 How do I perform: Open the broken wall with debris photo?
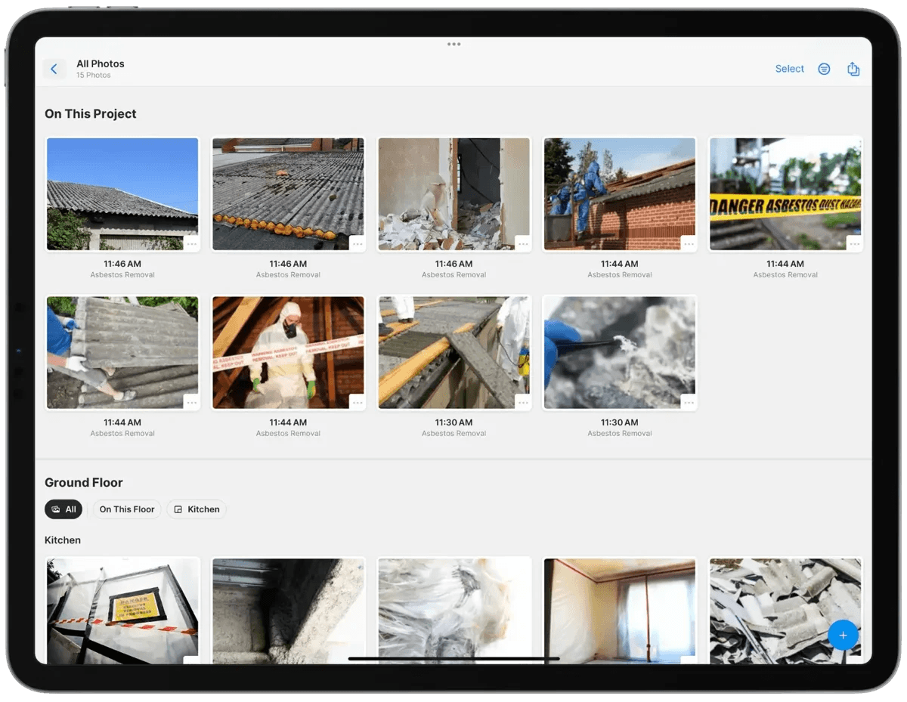pos(453,193)
